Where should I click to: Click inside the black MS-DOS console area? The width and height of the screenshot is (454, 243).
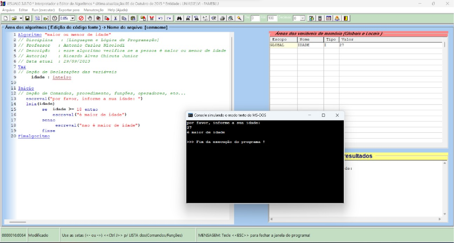click(x=265, y=171)
